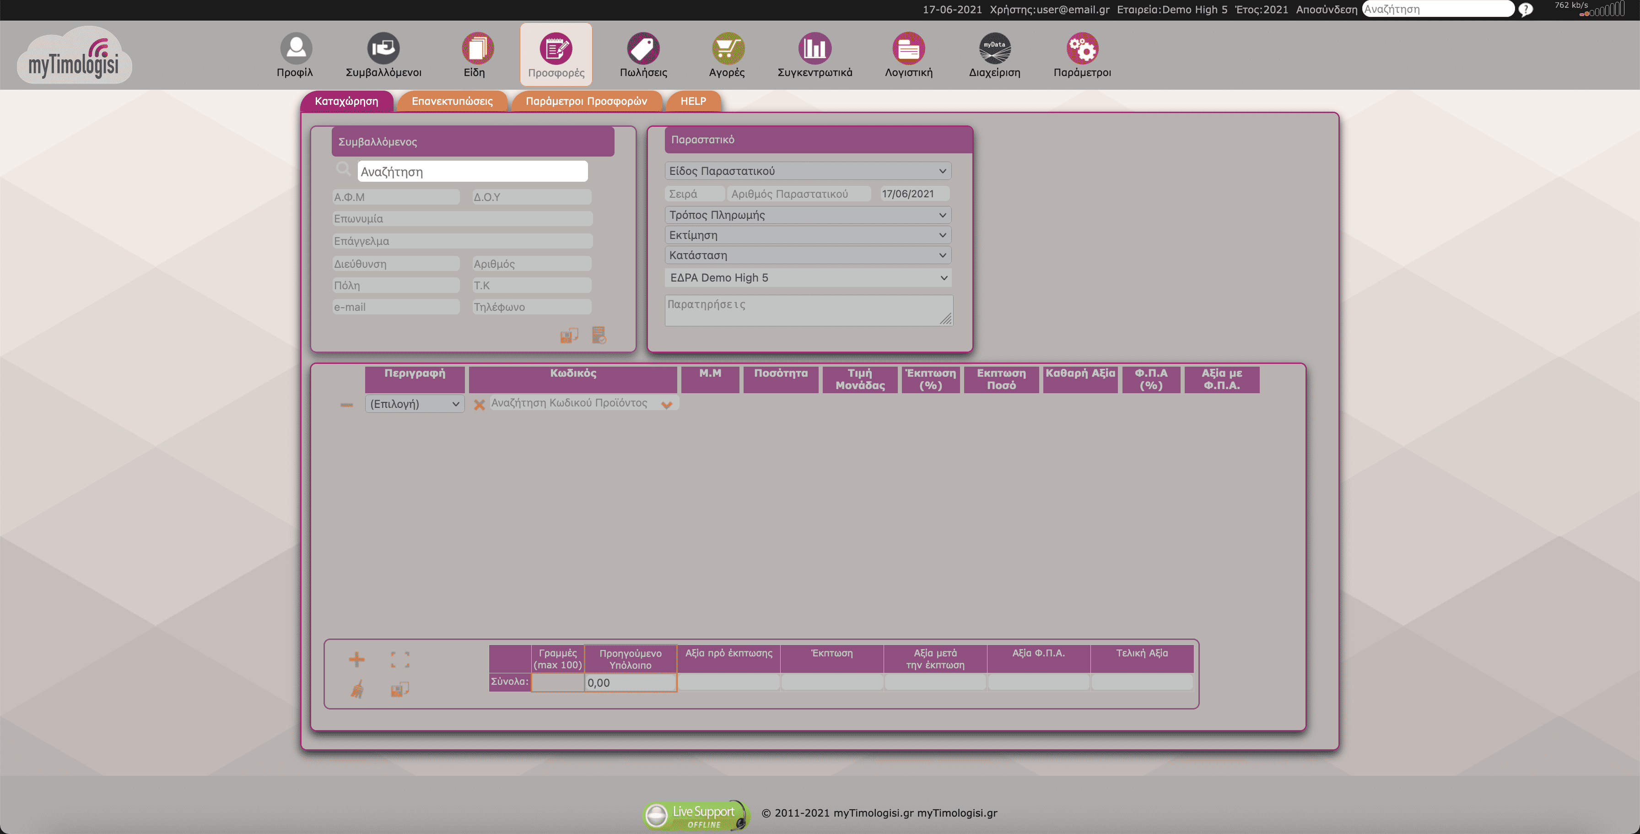Open the Παράμετροι Προσφορών tab

(586, 101)
